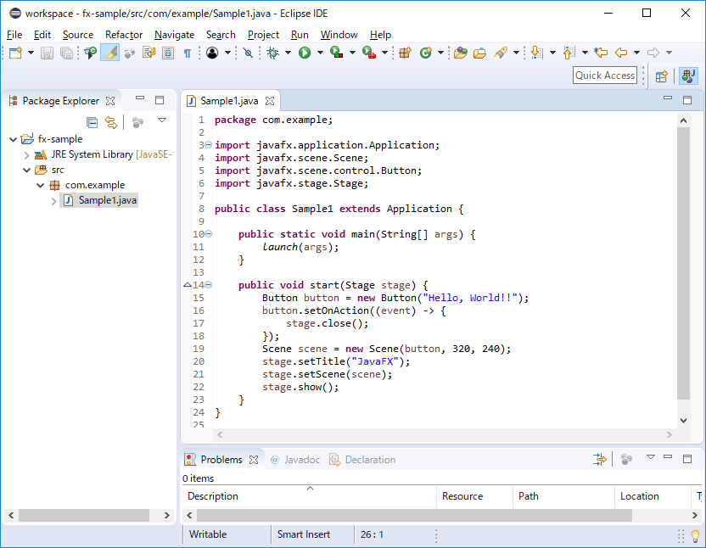Sort by Description column header
This screenshot has width=706, height=548.
coord(311,496)
